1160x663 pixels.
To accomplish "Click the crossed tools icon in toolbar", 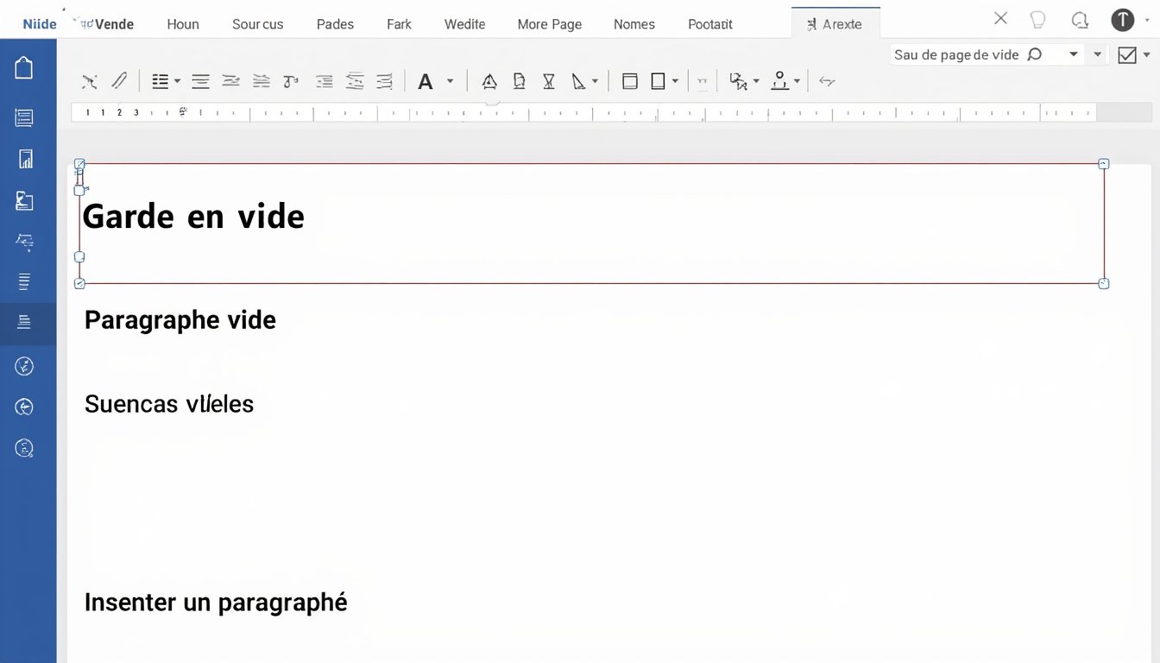I will coord(89,82).
